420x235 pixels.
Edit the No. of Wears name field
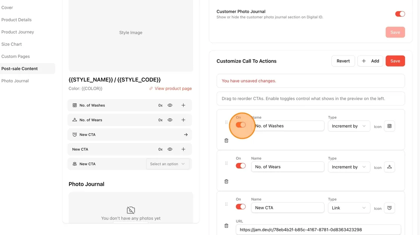[x=288, y=167]
